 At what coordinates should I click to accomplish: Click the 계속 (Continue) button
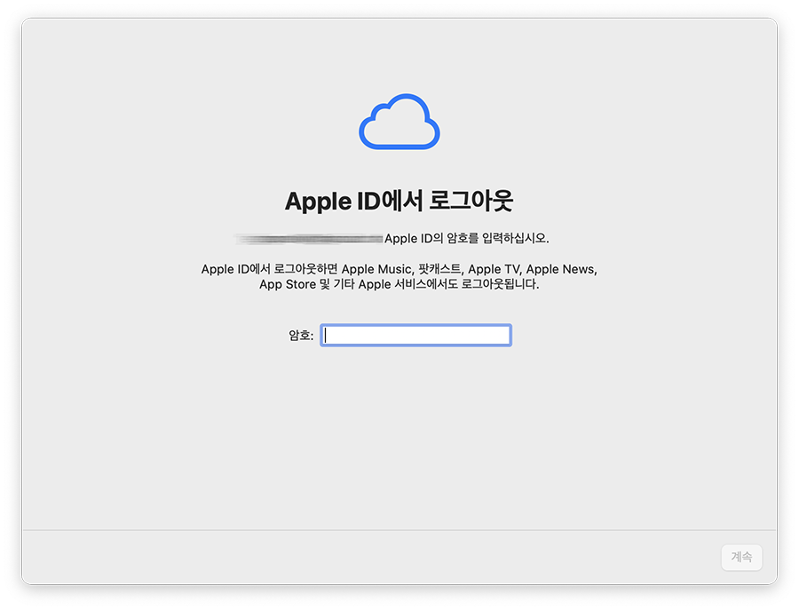(741, 557)
